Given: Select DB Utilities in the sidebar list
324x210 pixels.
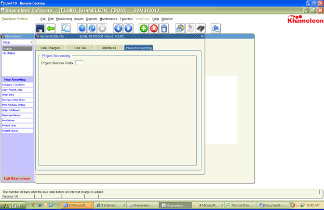Looking at the screenshot, I should [x=9, y=53].
